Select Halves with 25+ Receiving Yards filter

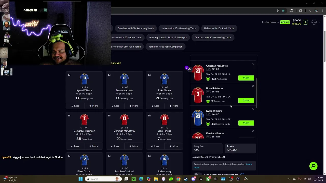tap(179, 28)
